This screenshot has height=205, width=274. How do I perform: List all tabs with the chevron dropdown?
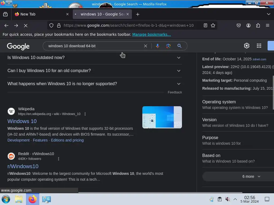click(x=269, y=14)
